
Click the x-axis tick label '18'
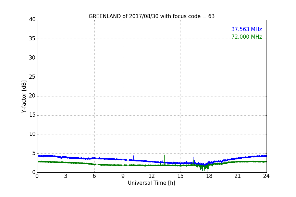[209, 176]
